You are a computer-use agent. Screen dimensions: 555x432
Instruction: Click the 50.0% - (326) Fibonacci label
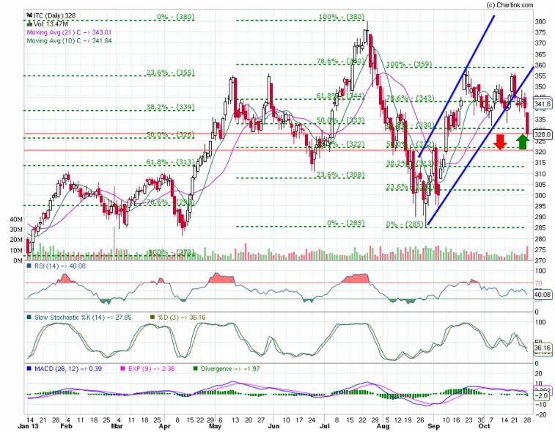[171, 134]
